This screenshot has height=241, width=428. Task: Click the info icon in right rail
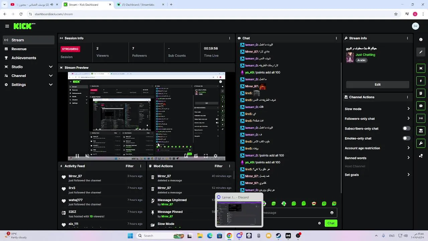tap(421, 39)
